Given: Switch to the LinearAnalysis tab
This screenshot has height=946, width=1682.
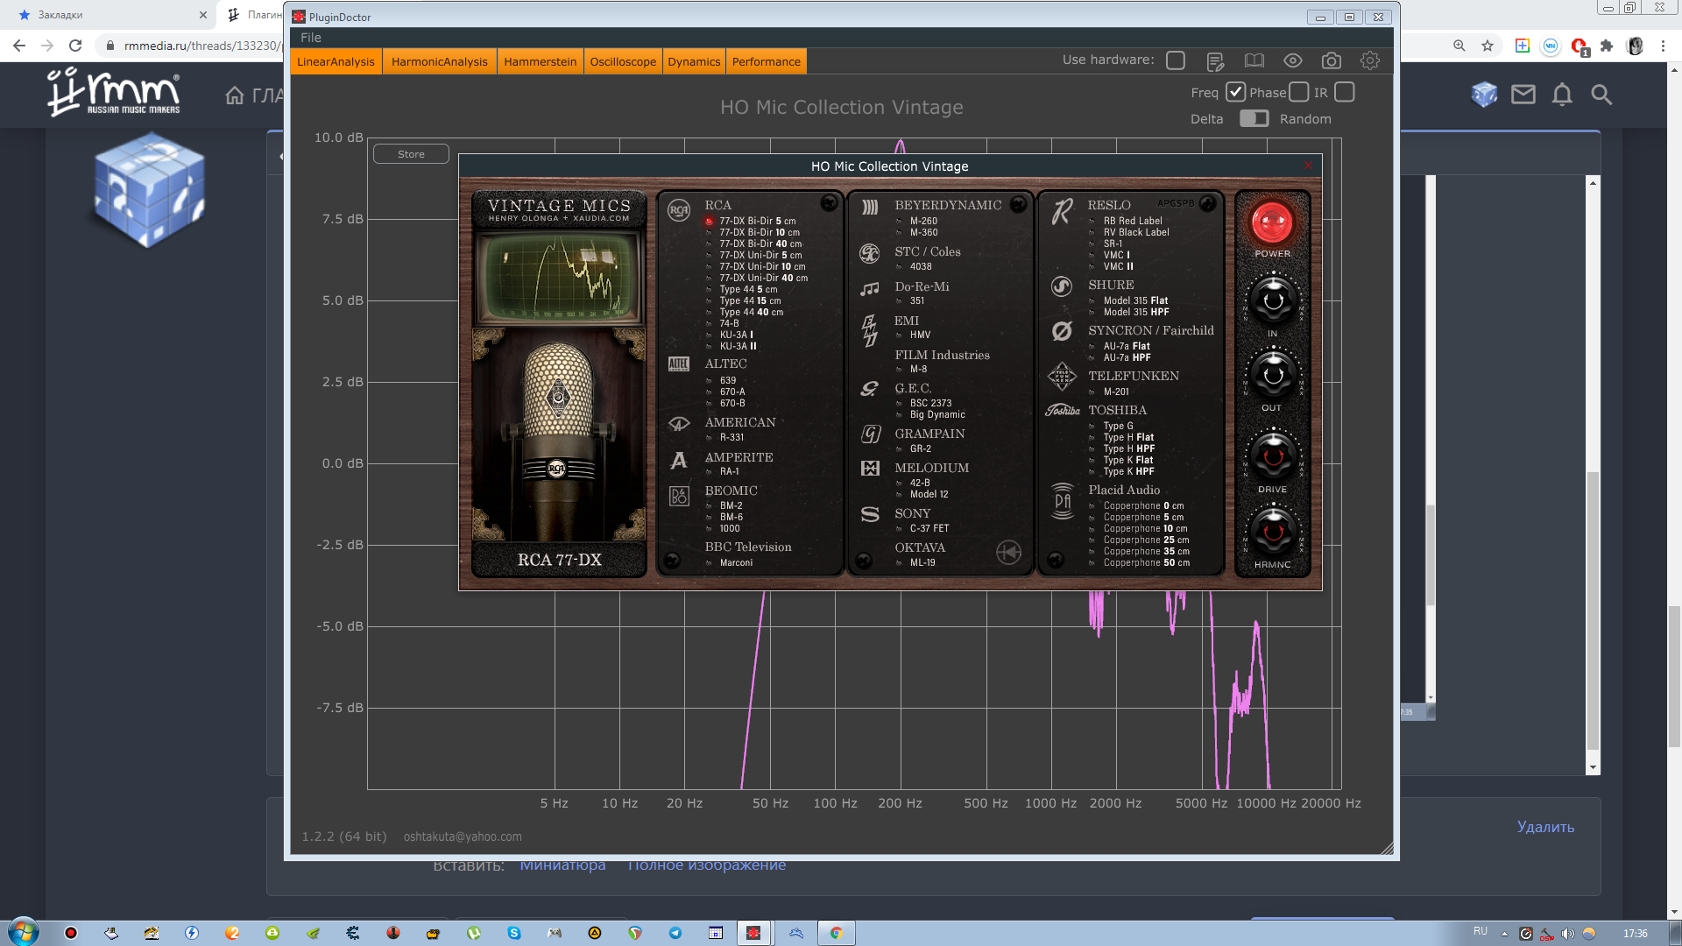Looking at the screenshot, I should [336, 61].
